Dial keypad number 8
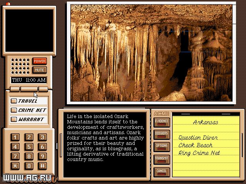This screenshot has width=246, height=184. pos(29,156)
